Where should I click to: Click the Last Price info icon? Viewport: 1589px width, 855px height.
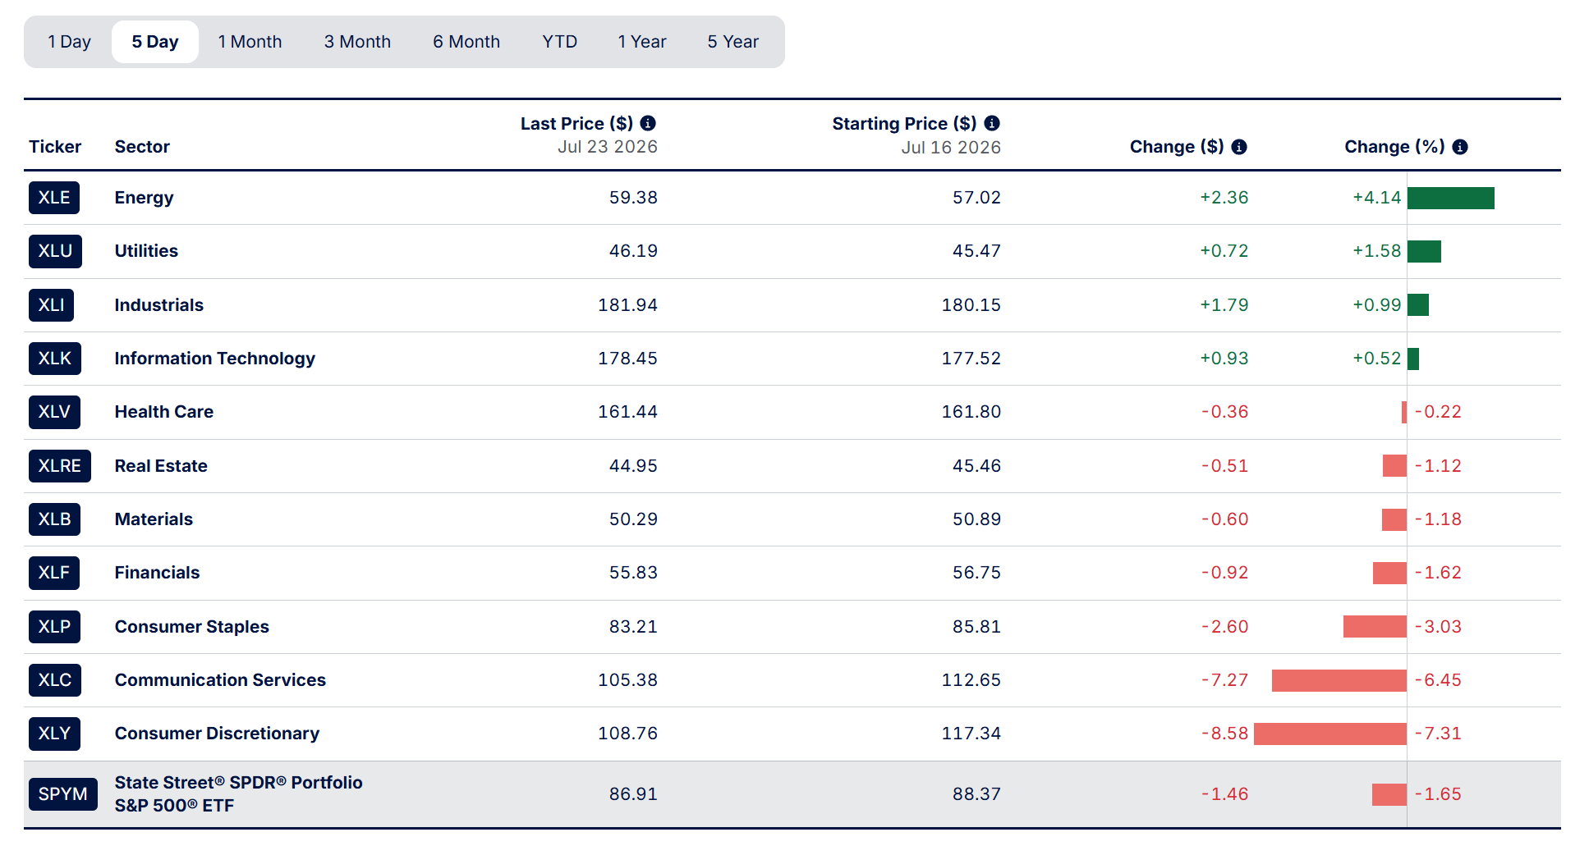[648, 123]
